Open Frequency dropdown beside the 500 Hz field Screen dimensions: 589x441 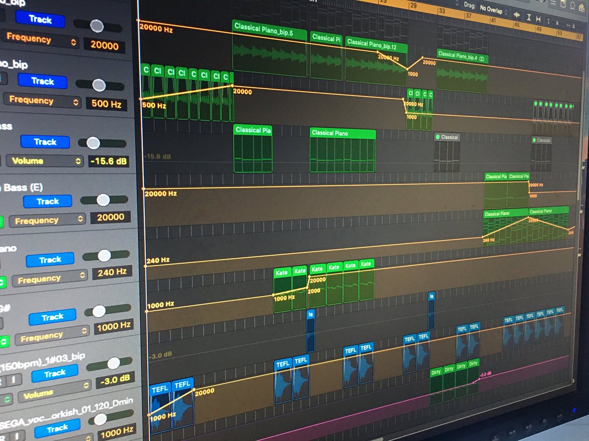point(42,100)
